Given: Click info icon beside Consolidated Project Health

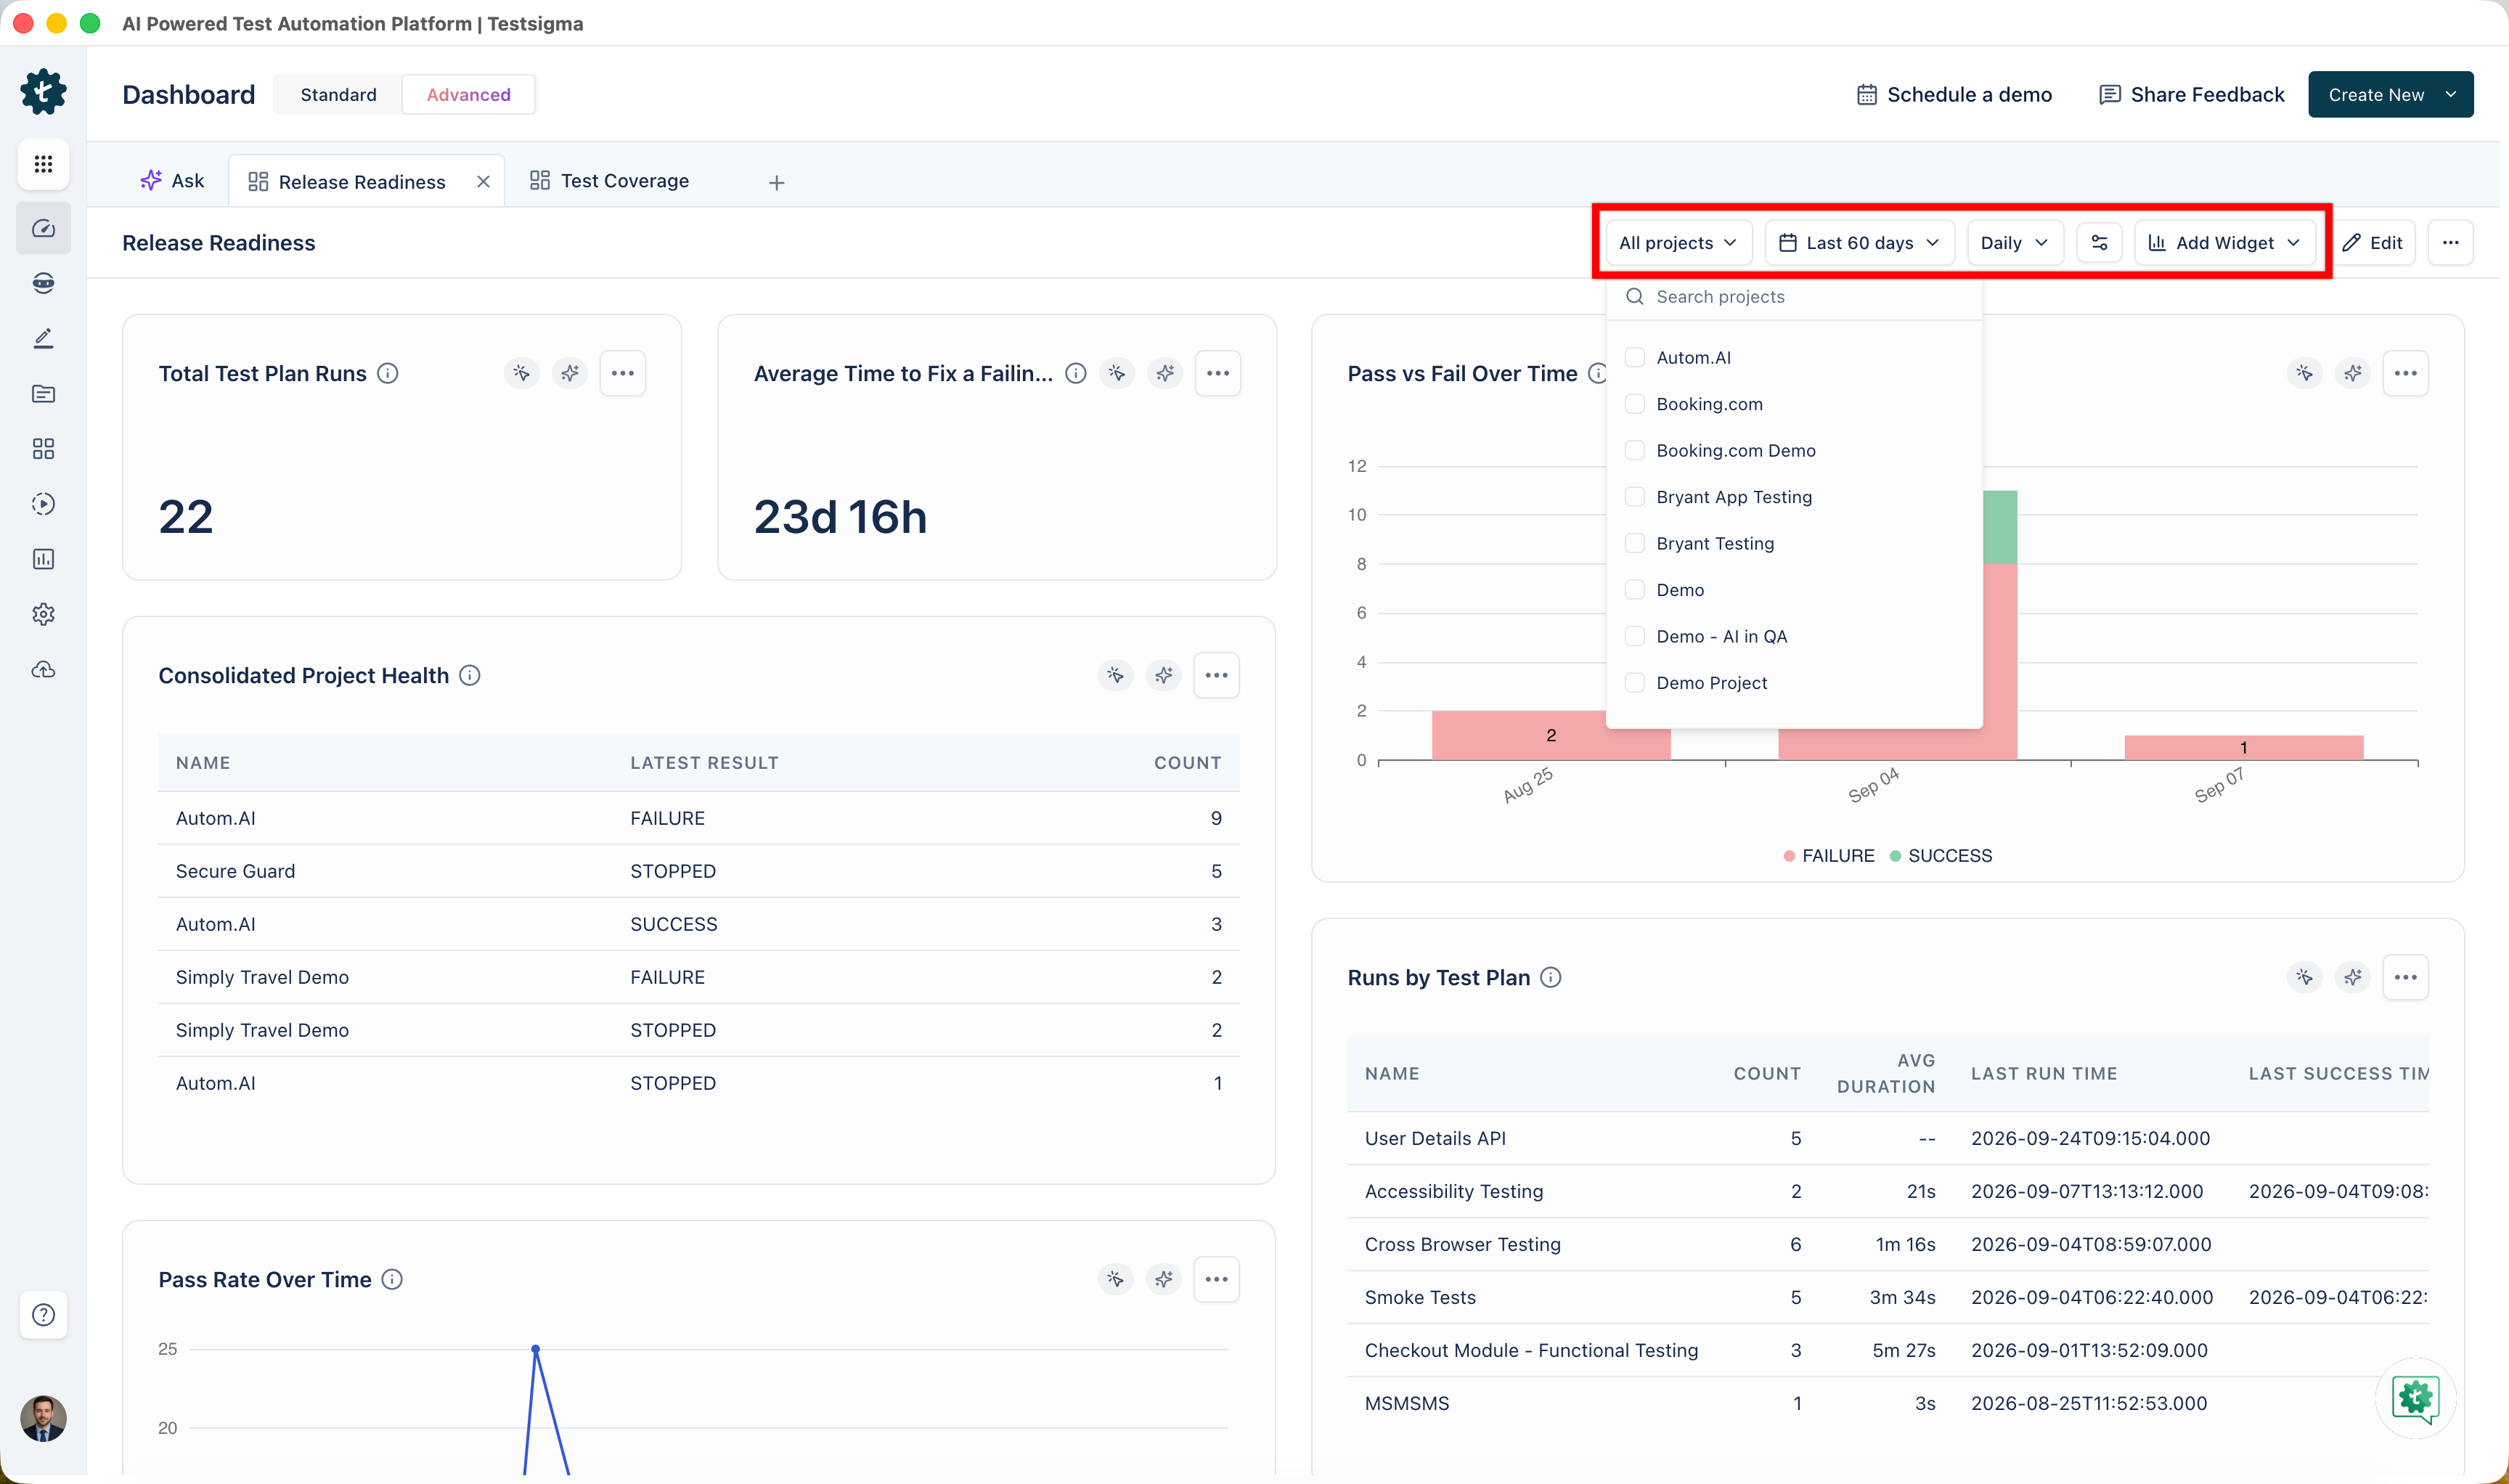Looking at the screenshot, I should [469, 675].
